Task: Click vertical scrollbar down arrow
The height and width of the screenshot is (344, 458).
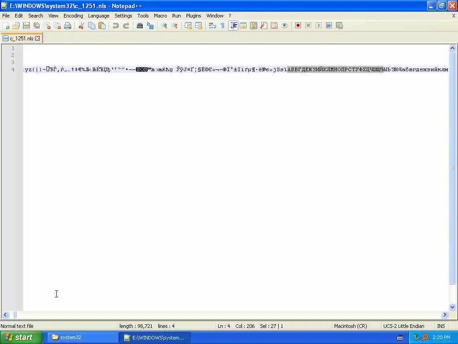Action: click(453, 307)
